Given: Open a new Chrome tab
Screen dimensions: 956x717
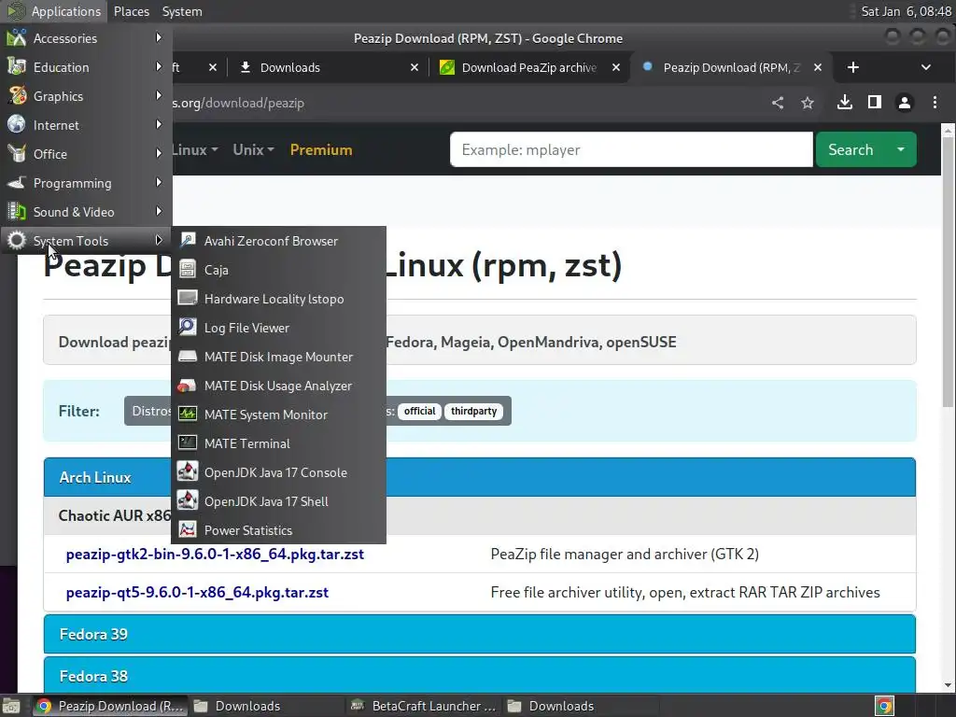Looking at the screenshot, I should [853, 67].
